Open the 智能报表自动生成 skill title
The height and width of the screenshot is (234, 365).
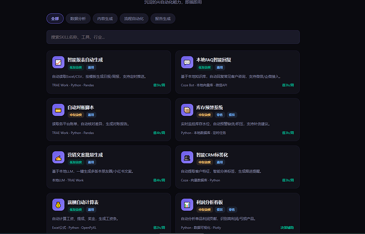tap(85, 60)
